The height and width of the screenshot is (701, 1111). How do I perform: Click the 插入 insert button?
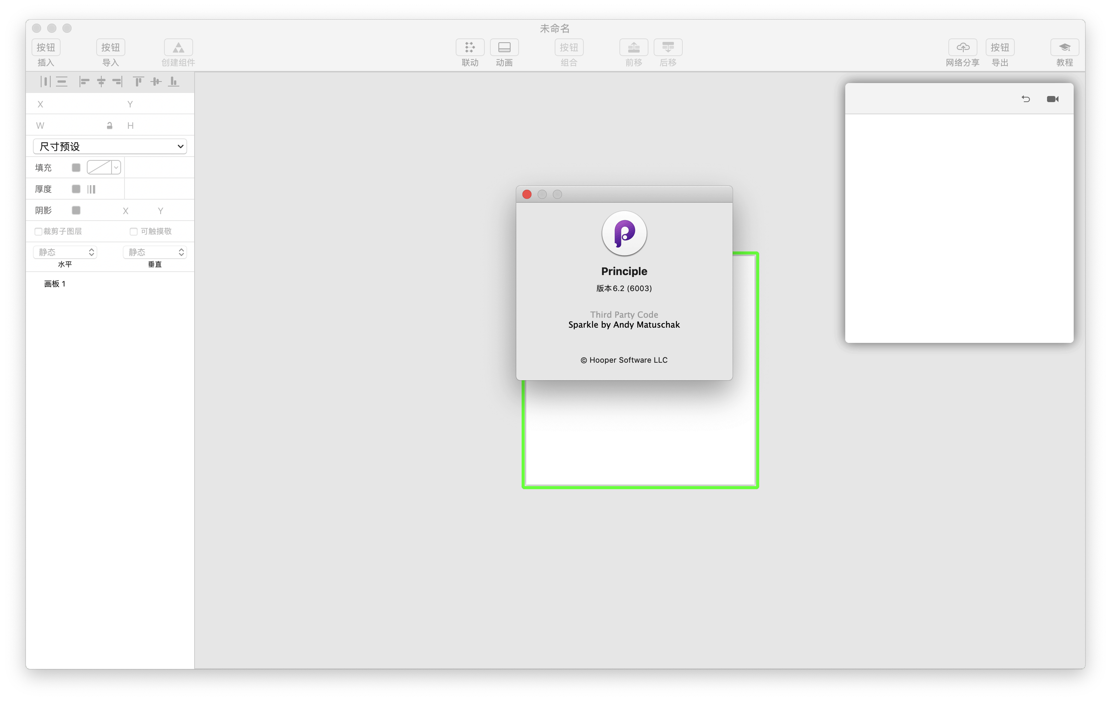[x=46, y=48]
